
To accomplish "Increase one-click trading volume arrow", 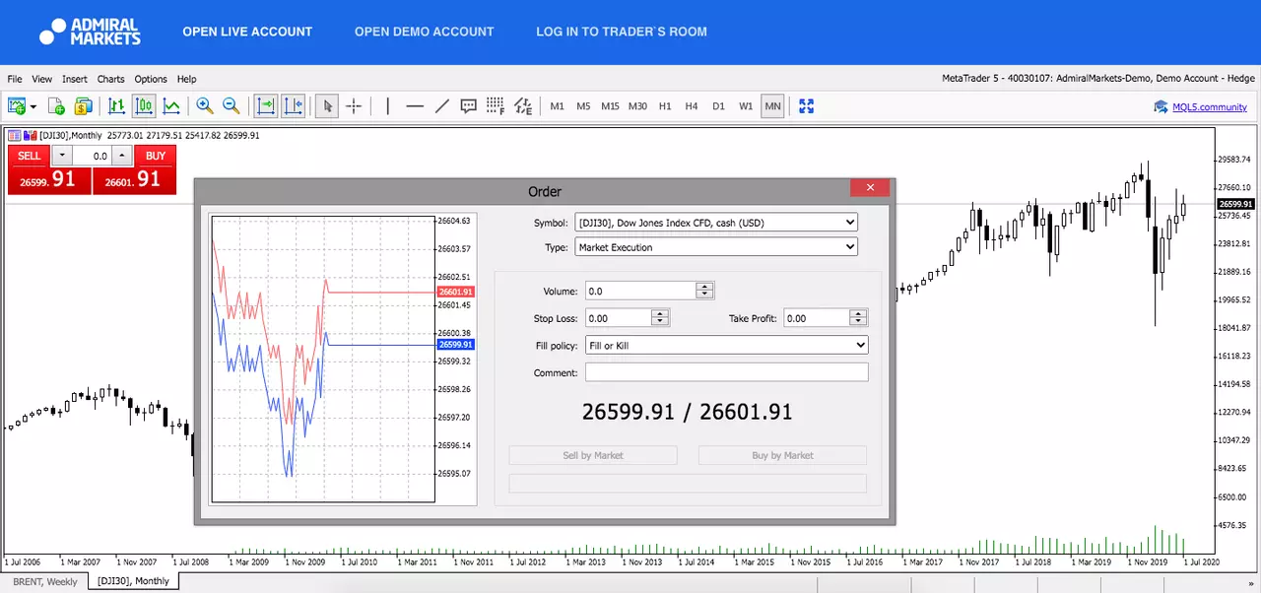I will coord(122,156).
